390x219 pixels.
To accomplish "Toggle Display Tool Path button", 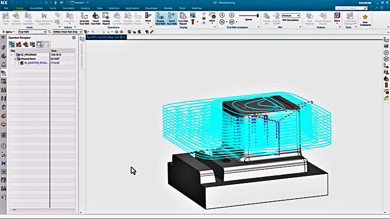I will point(160,19).
